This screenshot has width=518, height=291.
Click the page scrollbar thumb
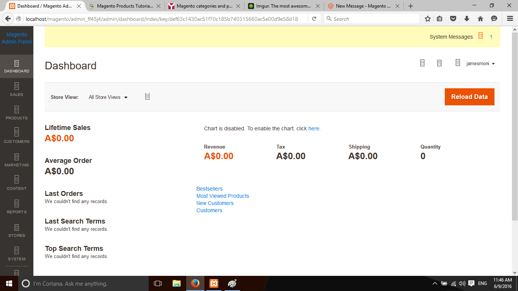(x=515, y=127)
